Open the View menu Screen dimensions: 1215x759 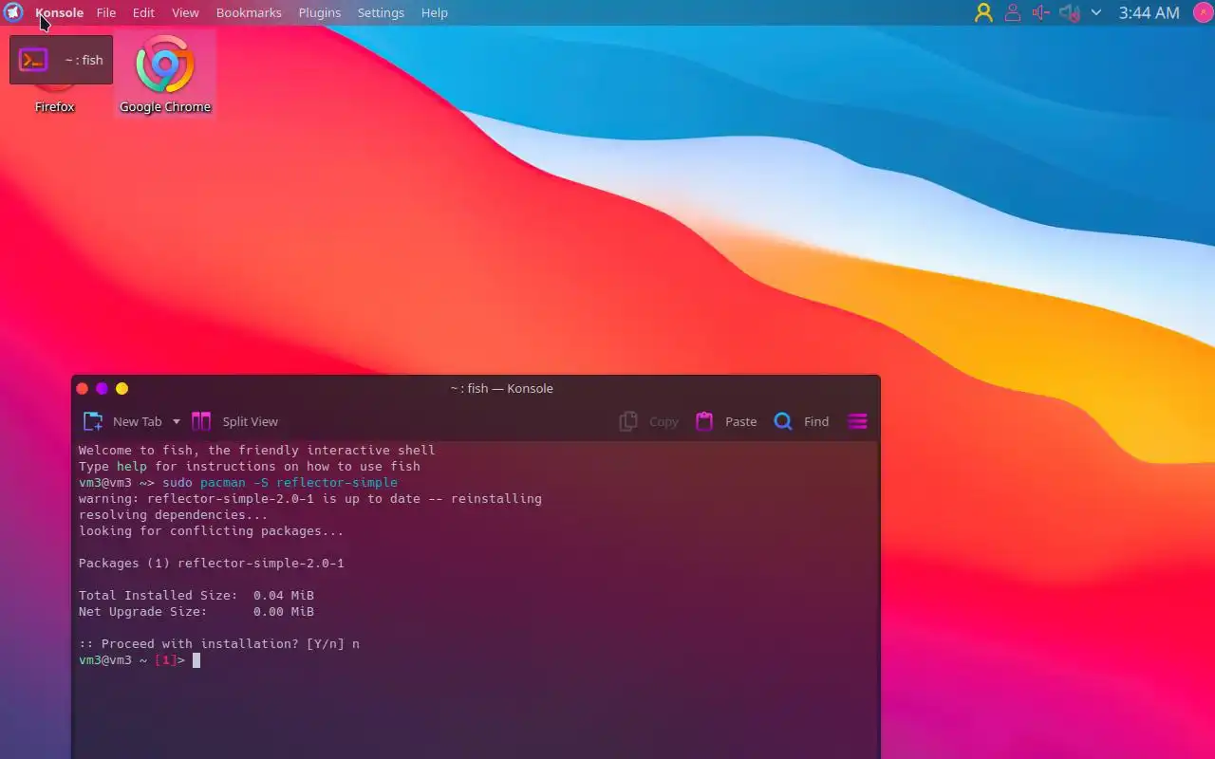click(x=185, y=12)
